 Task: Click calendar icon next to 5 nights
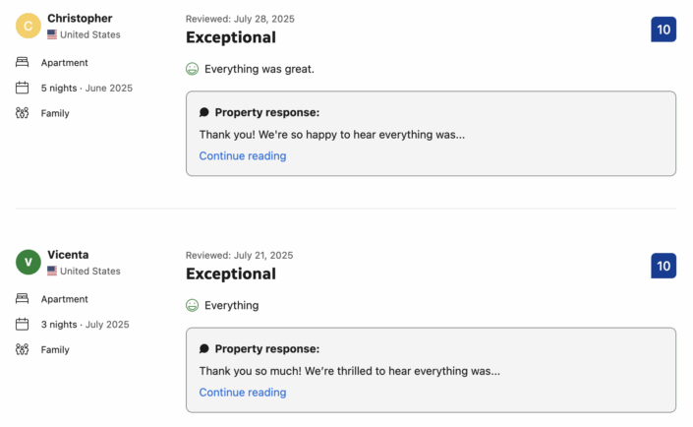(22, 88)
